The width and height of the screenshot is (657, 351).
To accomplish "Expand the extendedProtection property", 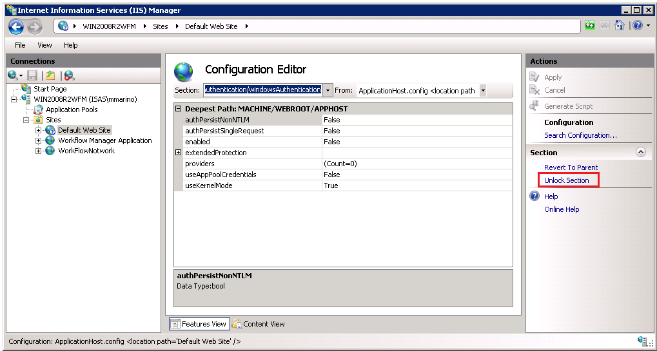I will click(x=178, y=153).
